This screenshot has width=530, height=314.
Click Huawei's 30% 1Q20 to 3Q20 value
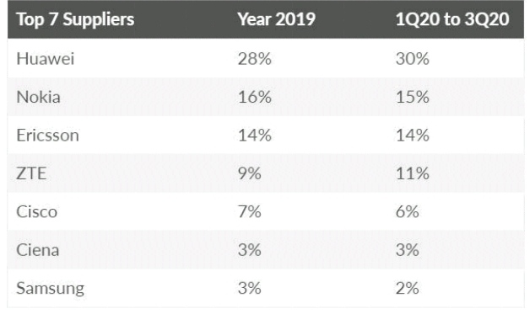pyautogui.click(x=413, y=59)
